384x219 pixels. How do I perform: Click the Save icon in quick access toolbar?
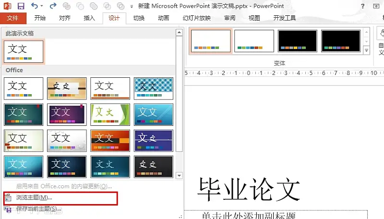point(21,6)
